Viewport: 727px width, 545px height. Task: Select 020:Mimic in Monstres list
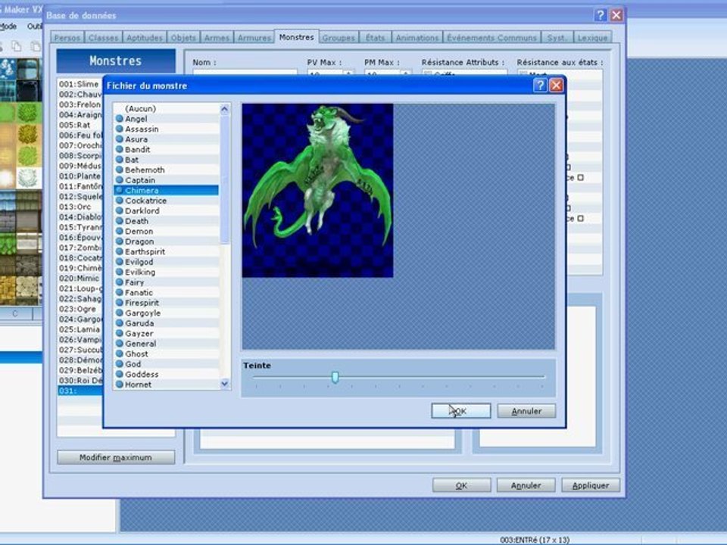pos(80,278)
